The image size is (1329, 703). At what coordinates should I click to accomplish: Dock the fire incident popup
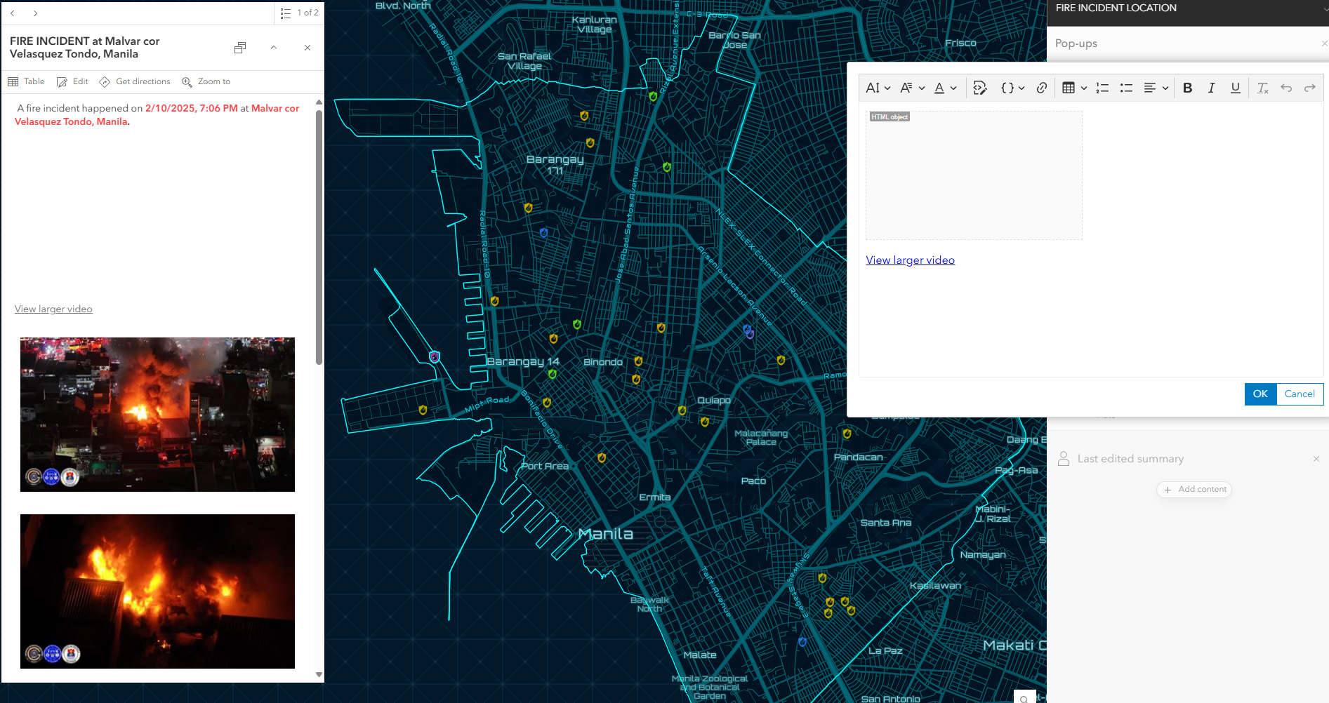pos(239,47)
